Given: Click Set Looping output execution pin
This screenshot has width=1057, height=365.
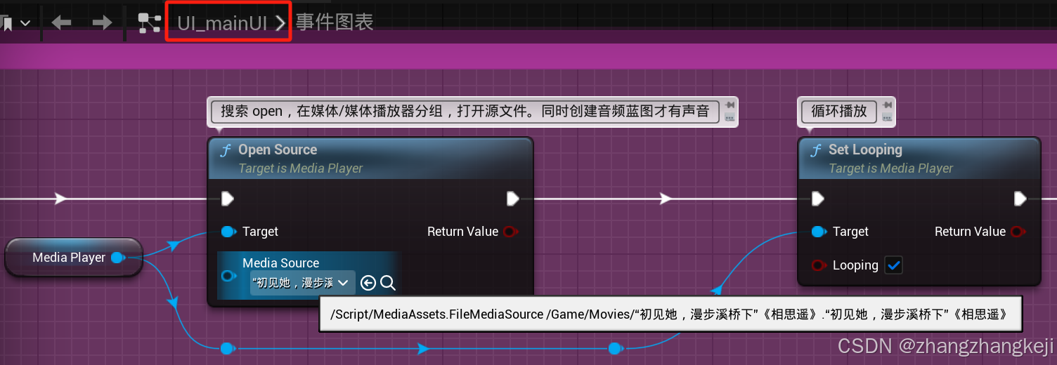Looking at the screenshot, I should [x=1020, y=199].
